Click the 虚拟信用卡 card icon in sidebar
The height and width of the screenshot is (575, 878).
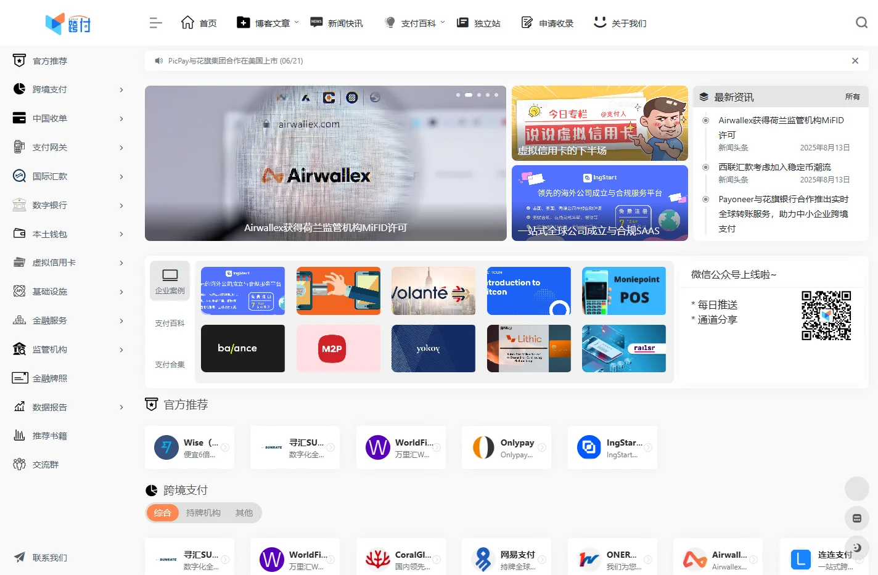pos(20,263)
